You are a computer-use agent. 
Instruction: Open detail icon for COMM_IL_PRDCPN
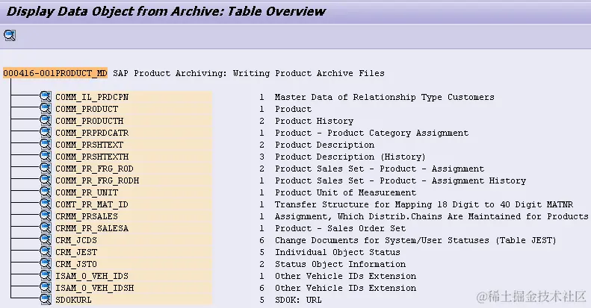[x=46, y=97]
